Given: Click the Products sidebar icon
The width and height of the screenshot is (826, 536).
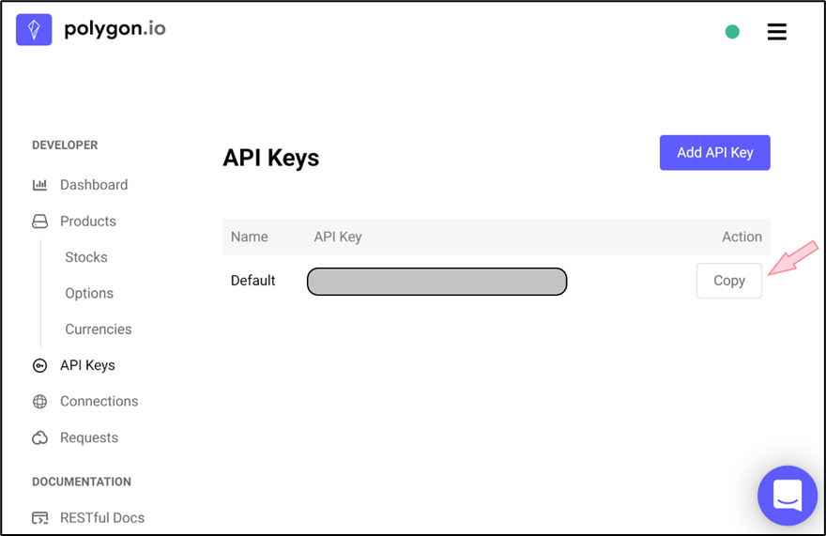Looking at the screenshot, I should tap(39, 222).
